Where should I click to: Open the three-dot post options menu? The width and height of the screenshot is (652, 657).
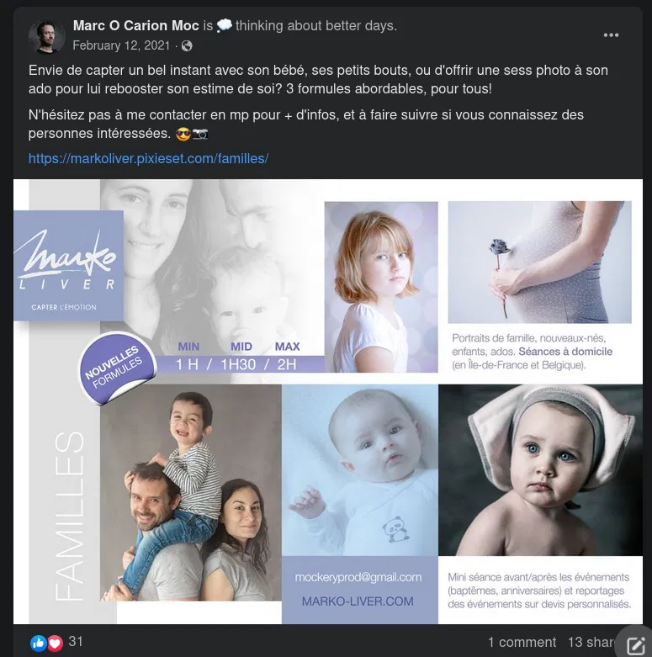click(x=611, y=35)
